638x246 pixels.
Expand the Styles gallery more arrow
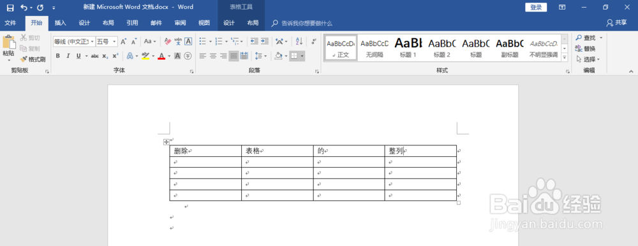pos(565,57)
